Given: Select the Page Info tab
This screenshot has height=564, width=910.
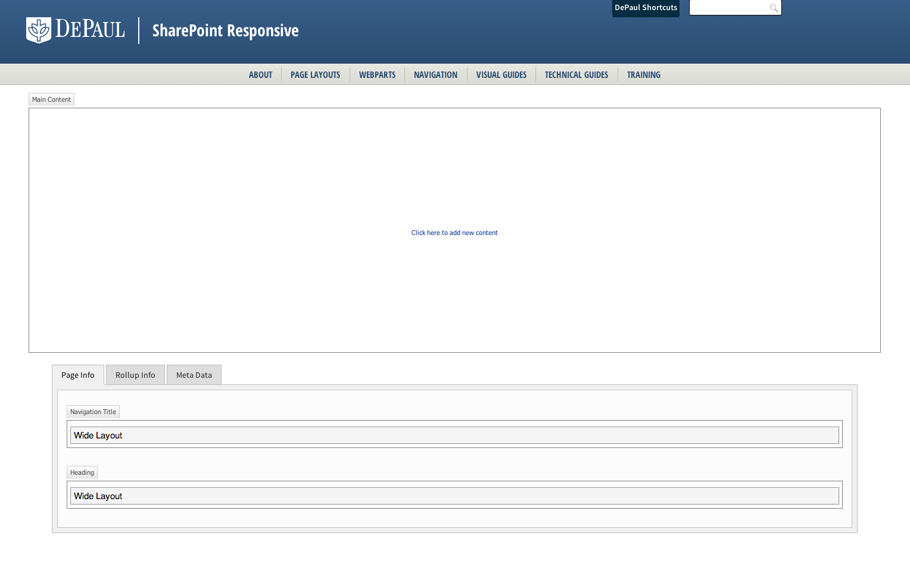Looking at the screenshot, I should pos(77,375).
